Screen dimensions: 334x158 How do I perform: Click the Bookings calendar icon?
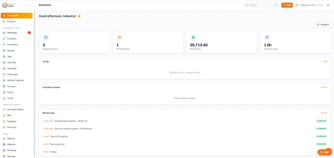[x=4, y=150]
